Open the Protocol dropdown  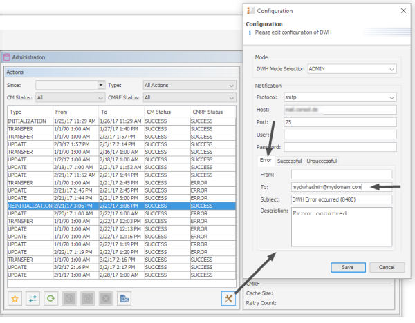pos(391,97)
